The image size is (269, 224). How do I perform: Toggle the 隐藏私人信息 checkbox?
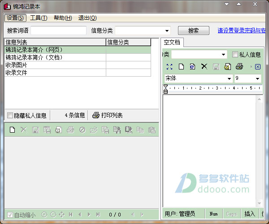click(x=10, y=115)
